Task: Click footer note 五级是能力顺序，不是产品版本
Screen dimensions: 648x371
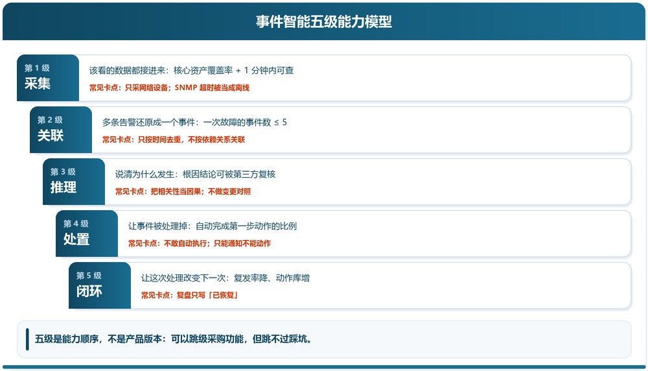Action: (98, 339)
